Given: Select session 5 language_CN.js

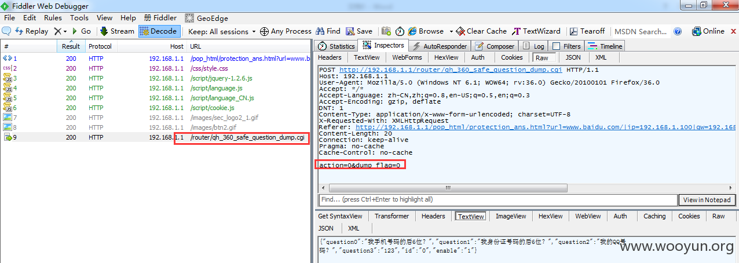Looking at the screenshot, I should click(156, 98).
